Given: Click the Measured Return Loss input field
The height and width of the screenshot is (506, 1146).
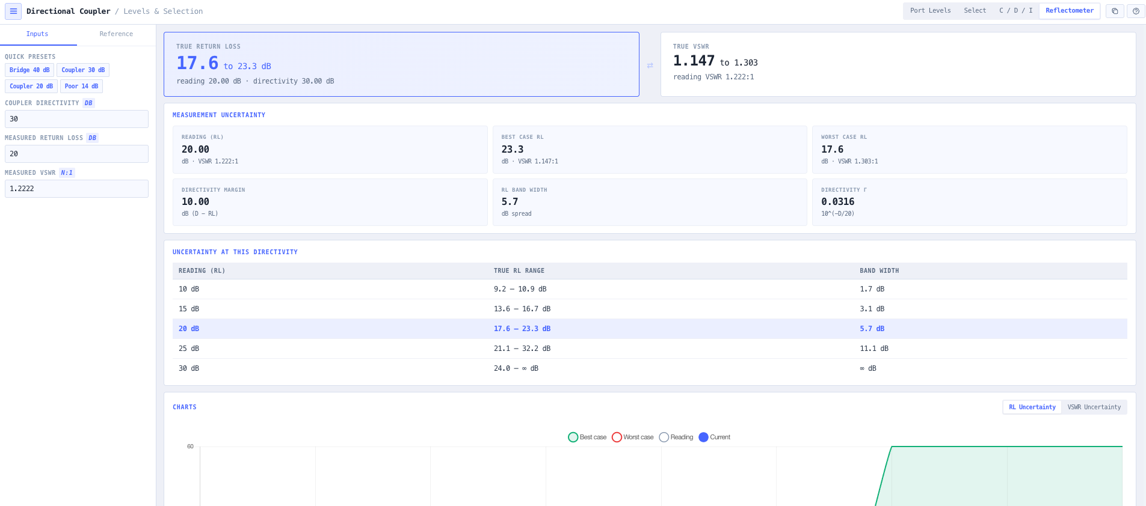Looking at the screenshot, I should 76,154.
